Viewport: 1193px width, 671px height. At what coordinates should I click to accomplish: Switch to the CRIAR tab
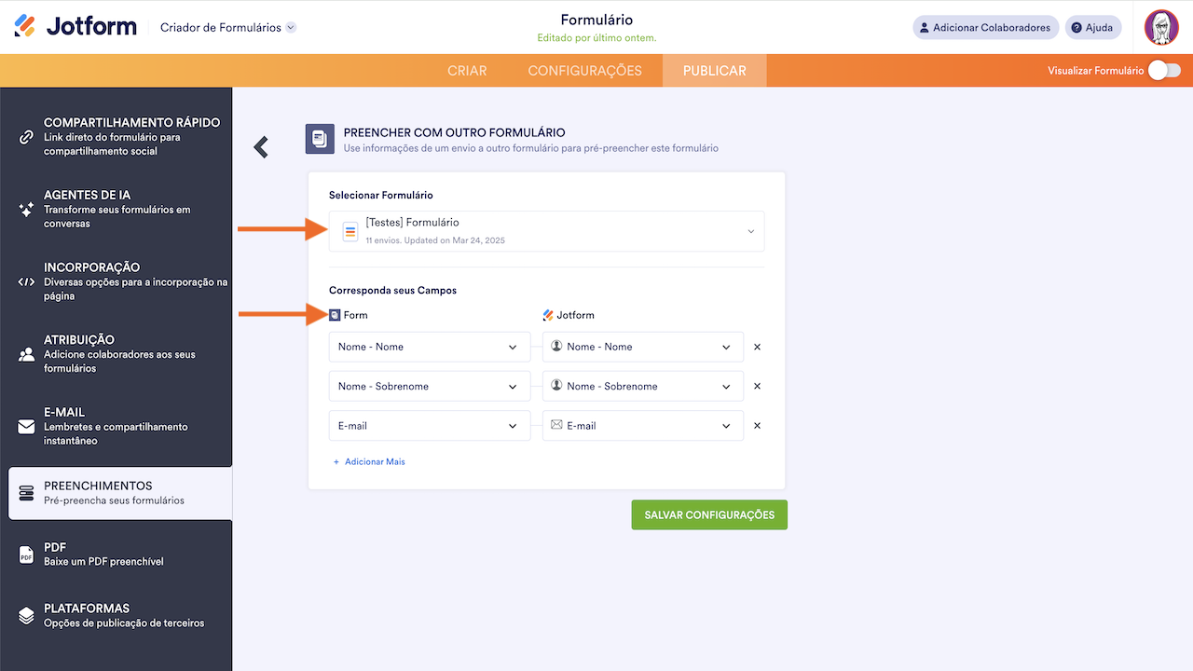coord(467,71)
